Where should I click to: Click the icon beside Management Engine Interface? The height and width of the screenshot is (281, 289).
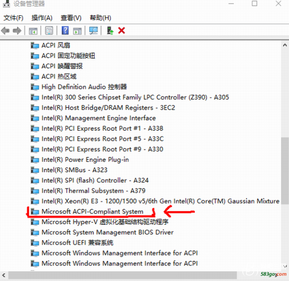35,118
